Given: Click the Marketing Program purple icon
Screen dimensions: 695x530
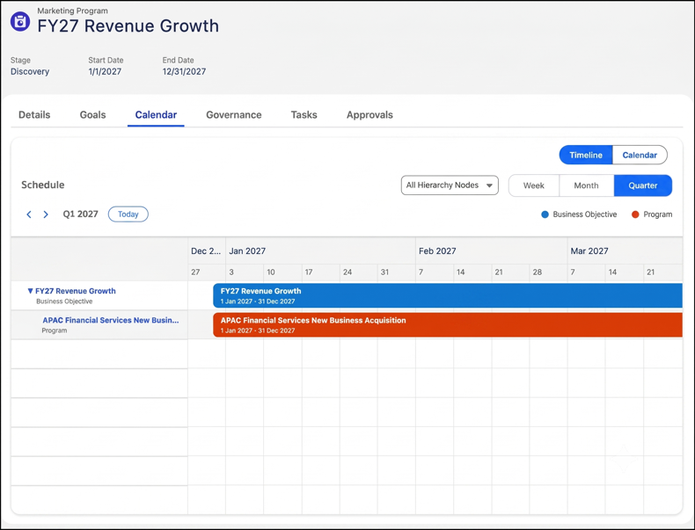Looking at the screenshot, I should coord(20,21).
